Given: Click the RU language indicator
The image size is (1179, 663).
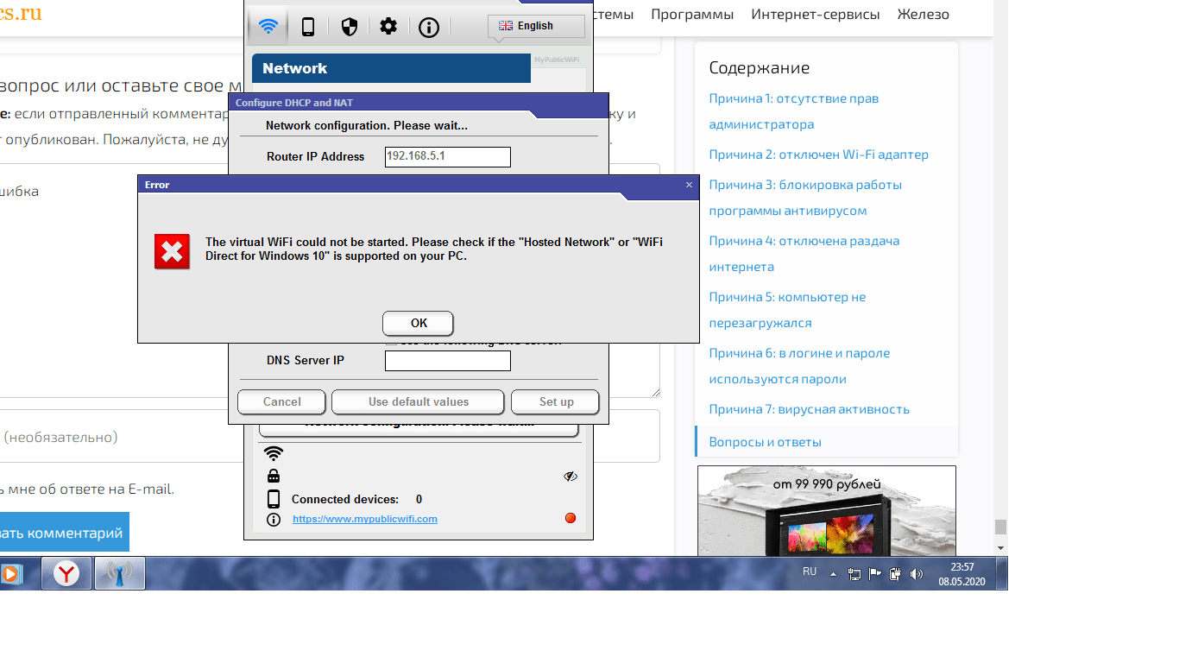Looking at the screenshot, I should [810, 571].
